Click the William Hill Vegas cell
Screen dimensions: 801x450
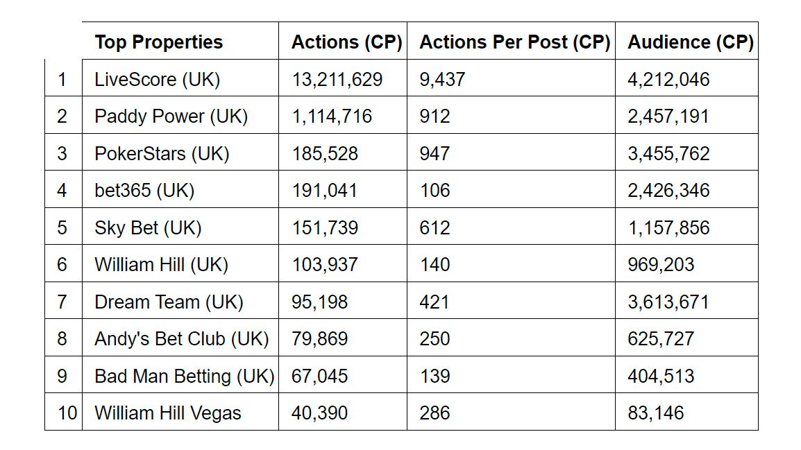(x=168, y=413)
